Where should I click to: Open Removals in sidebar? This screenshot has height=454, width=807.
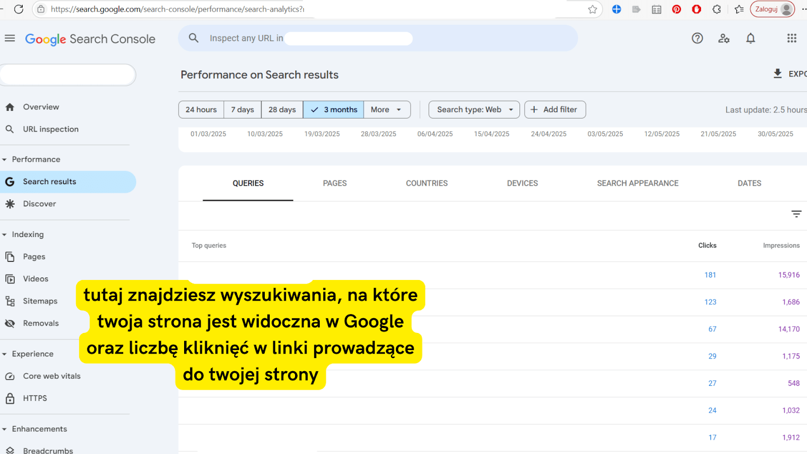40,323
